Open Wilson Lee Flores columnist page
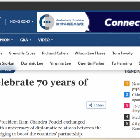 (x=90, y=53)
